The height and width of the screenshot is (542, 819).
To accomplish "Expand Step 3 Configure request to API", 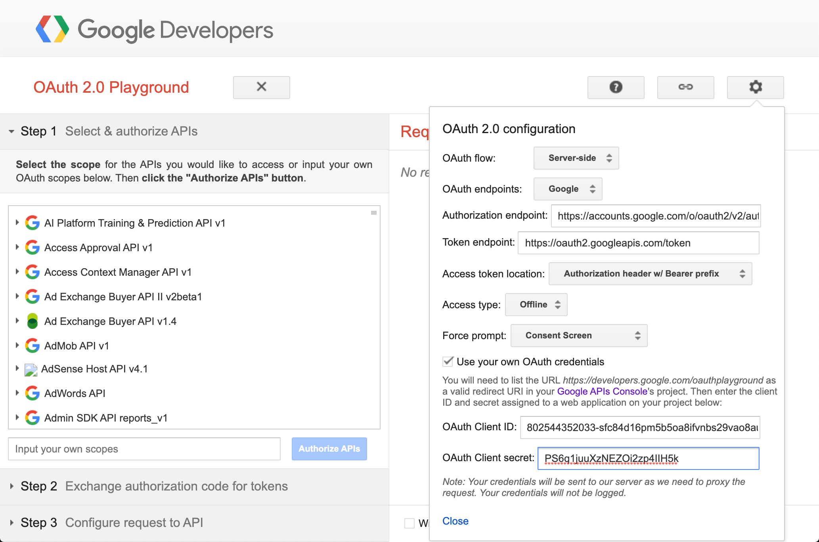I will coord(194,523).
